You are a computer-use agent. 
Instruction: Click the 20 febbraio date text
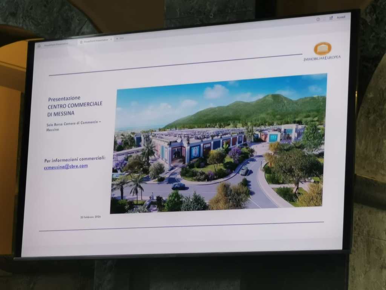[x=91, y=217]
